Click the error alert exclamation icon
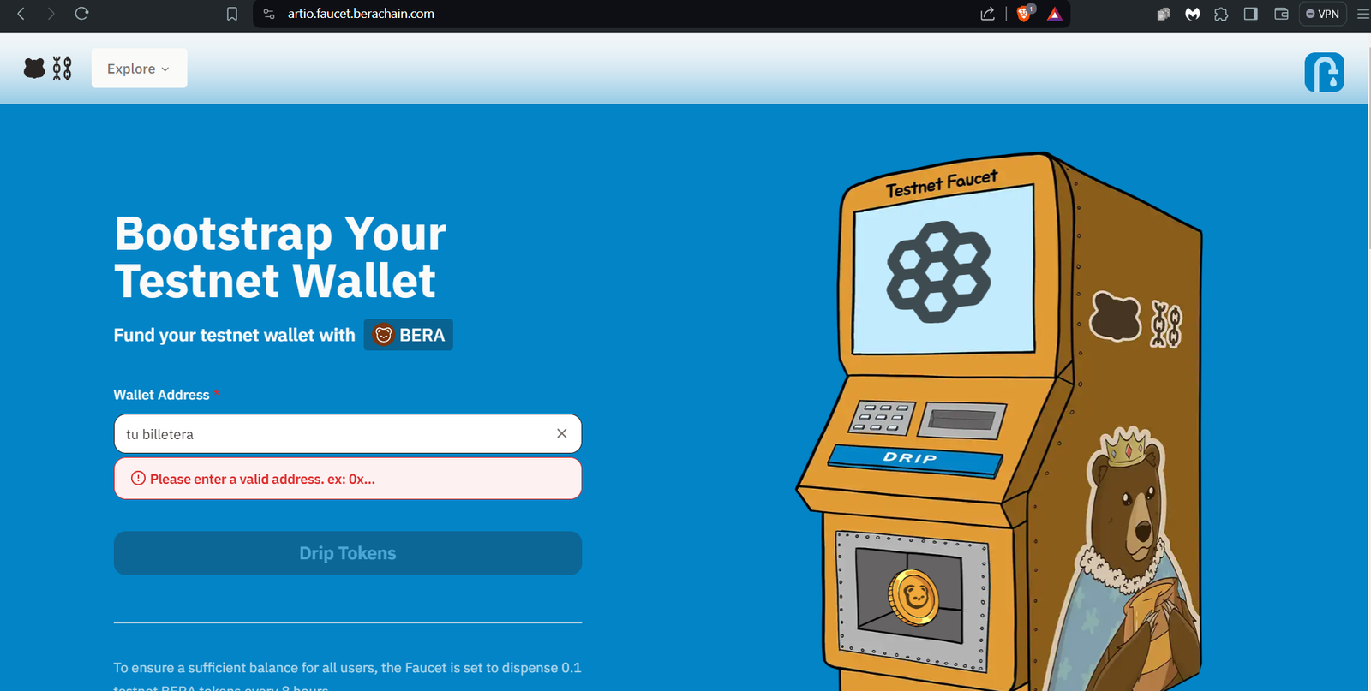 click(138, 479)
